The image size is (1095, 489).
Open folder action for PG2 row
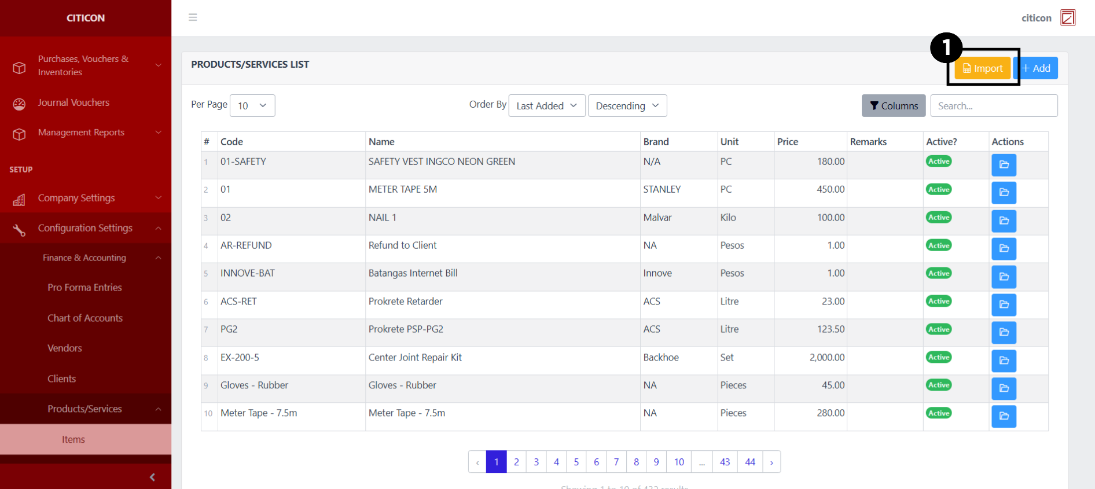point(1004,332)
